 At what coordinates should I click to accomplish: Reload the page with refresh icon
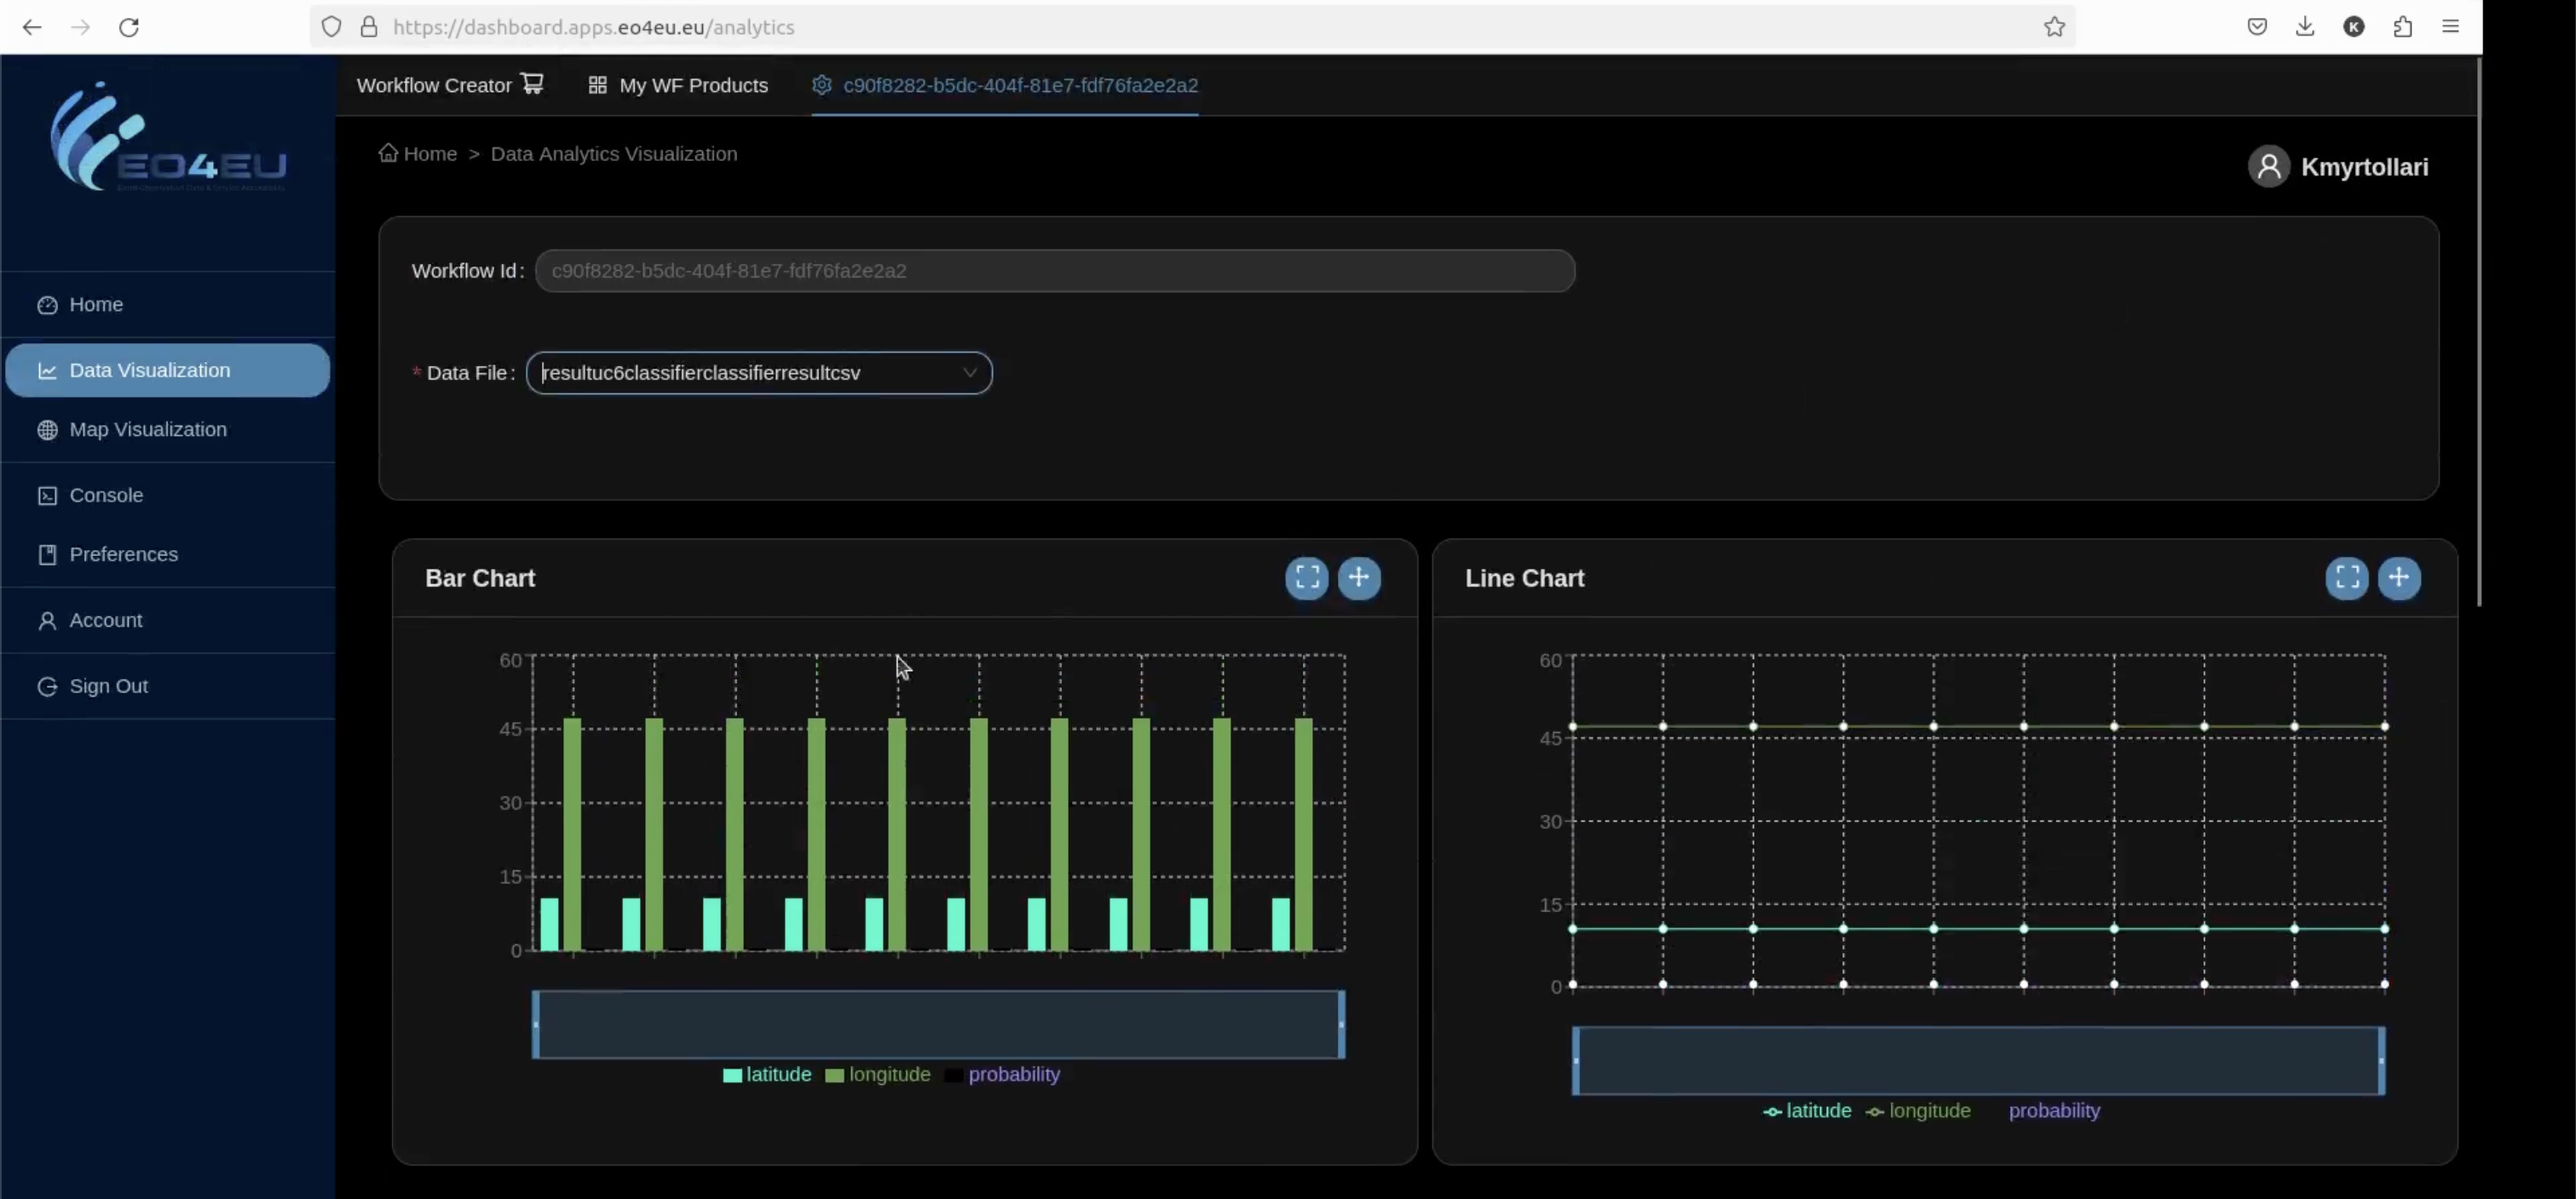(x=129, y=27)
